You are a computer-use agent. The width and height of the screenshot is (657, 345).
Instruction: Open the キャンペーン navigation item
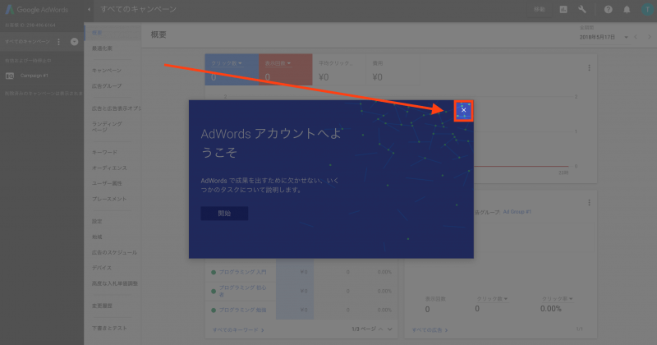click(x=107, y=71)
